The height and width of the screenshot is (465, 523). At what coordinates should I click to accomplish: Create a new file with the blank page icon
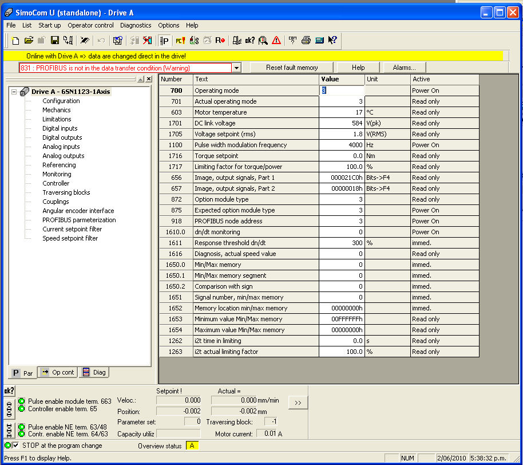pyautogui.click(x=15, y=41)
